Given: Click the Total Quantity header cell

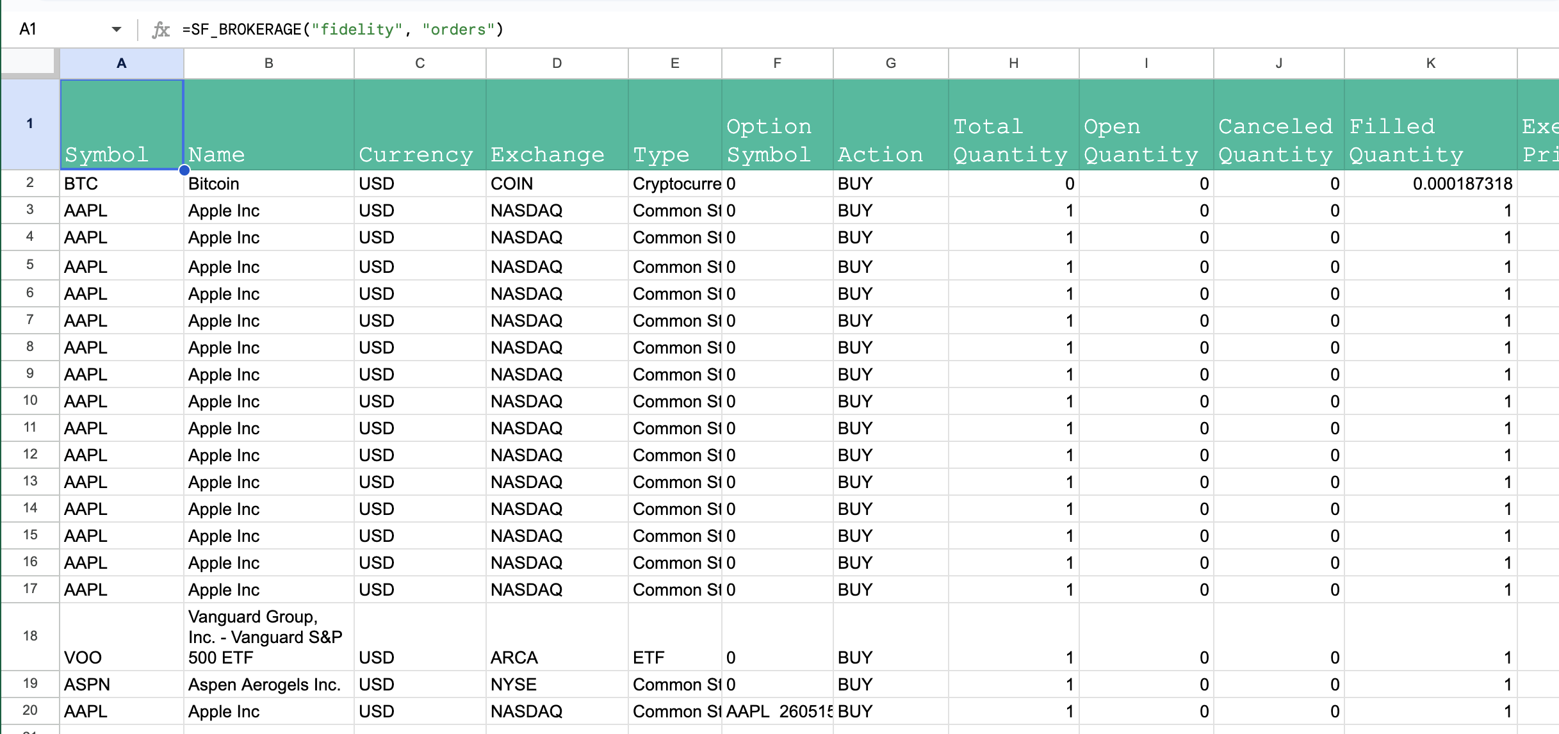Looking at the screenshot, I should tap(1014, 124).
